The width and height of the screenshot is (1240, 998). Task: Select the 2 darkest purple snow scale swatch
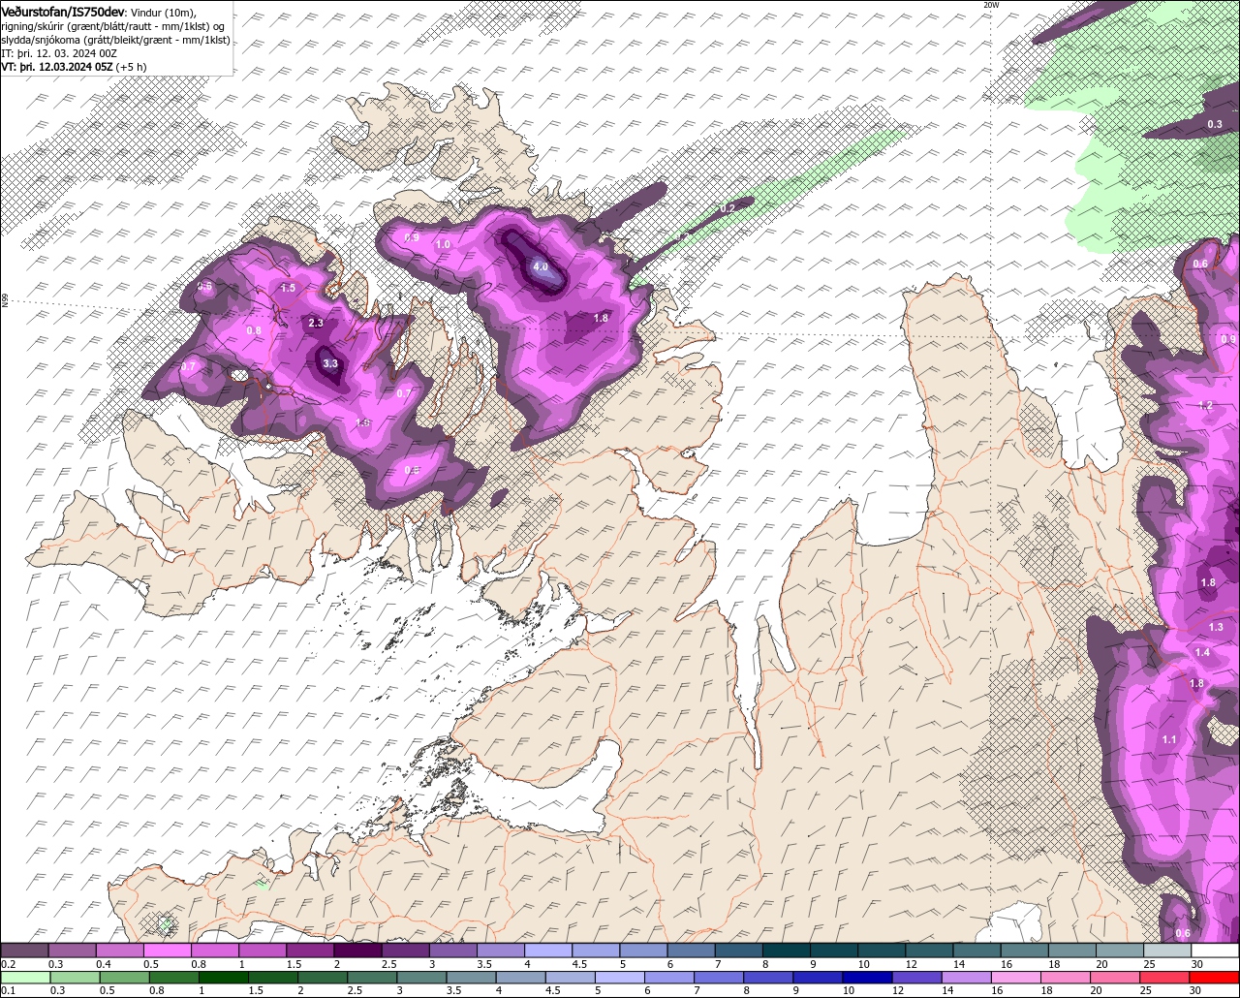(357, 951)
